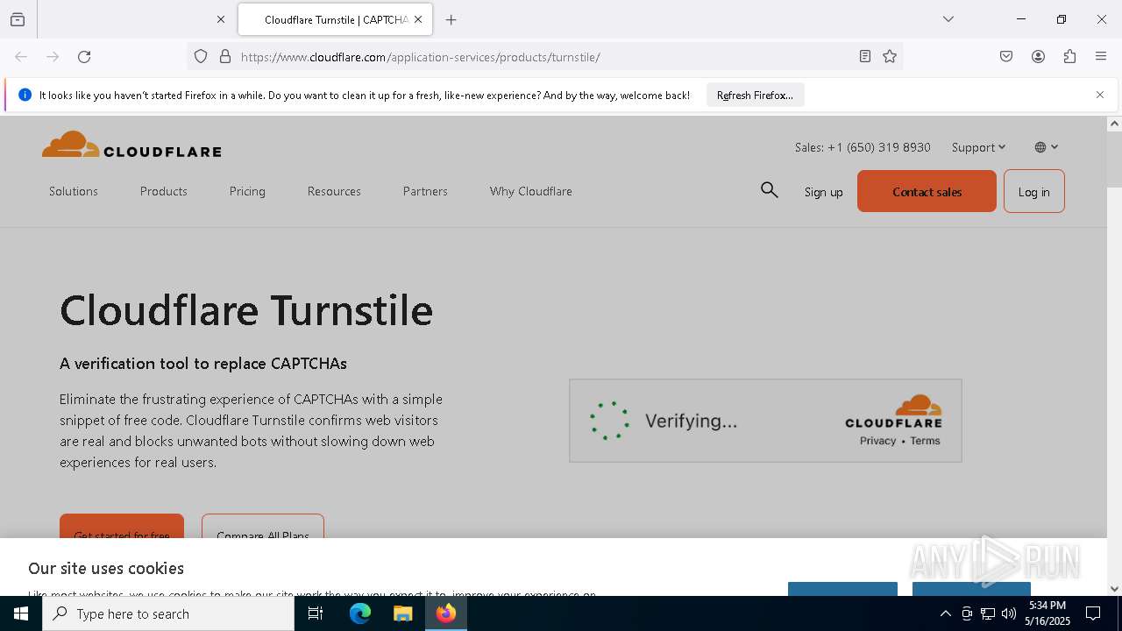Open the Turnstile widget Privacy link

point(878,441)
